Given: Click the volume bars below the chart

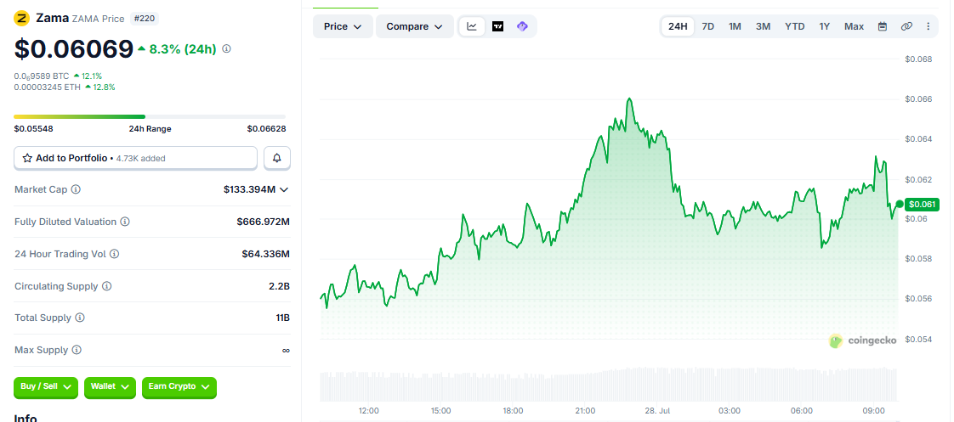Looking at the screenshot, I should (609, 384).
